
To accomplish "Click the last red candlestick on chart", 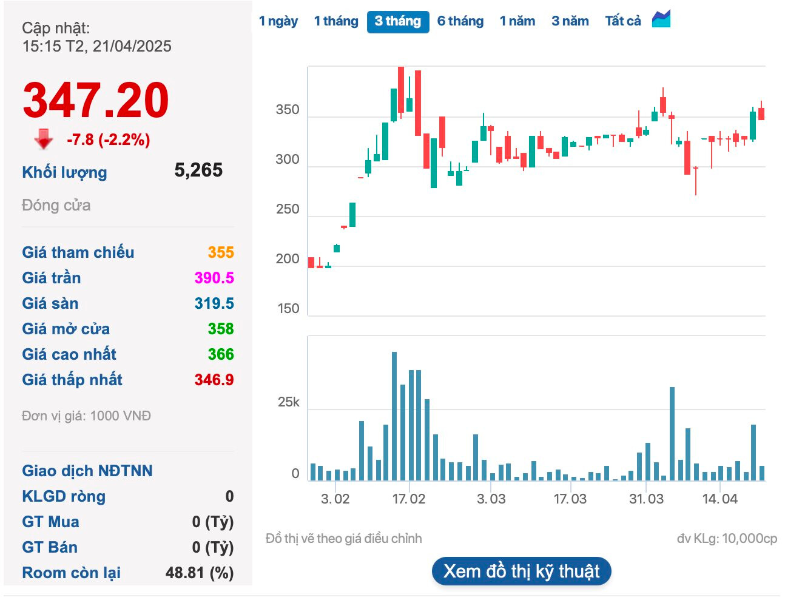I will coord(761,113).
